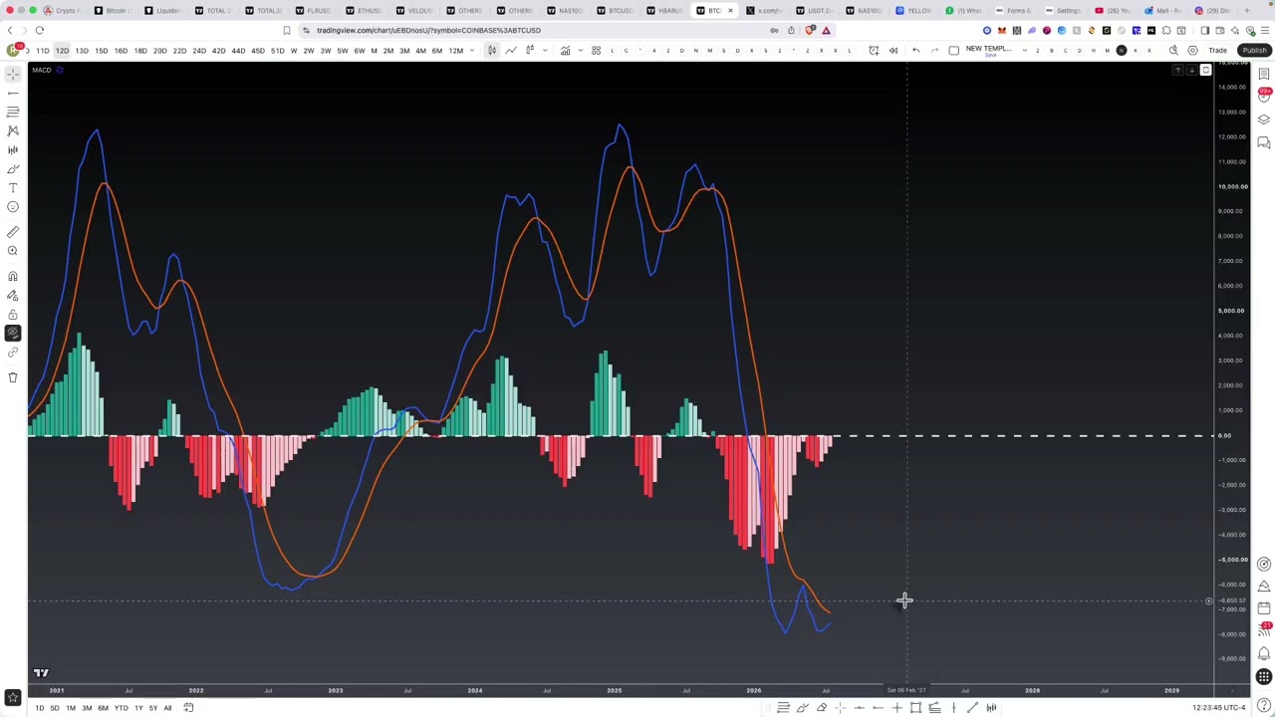
Task: Select the All date range
Action: [167, 708]
